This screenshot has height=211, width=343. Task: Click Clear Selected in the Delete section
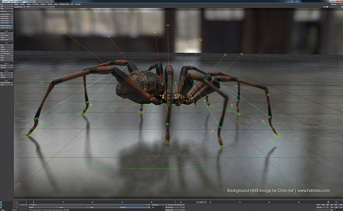[7, 82]
